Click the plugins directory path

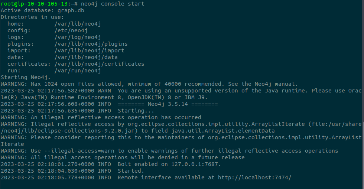(91, 44)
